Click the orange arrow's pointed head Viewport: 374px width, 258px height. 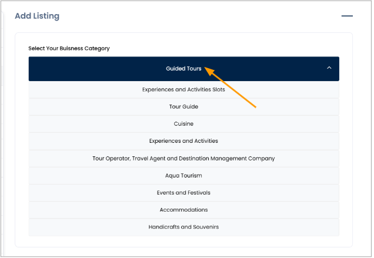207,70
